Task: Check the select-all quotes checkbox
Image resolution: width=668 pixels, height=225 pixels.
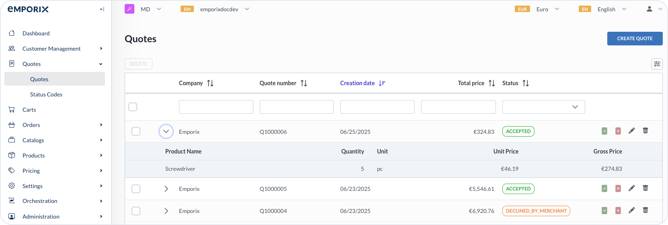Action: coord(133,107)
